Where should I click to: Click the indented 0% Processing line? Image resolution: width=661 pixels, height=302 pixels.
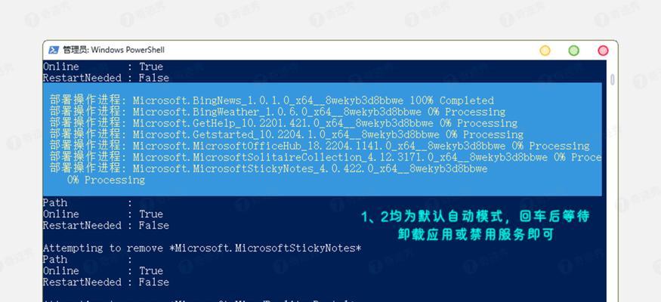(106, 180)
